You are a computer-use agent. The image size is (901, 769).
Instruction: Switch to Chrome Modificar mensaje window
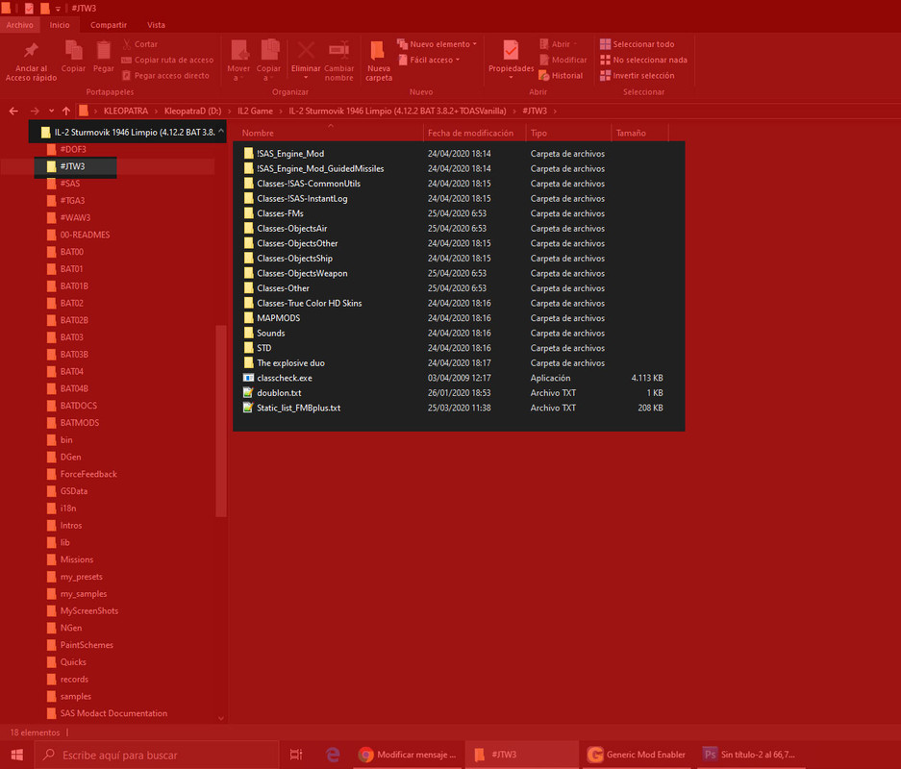click(407, 754)
